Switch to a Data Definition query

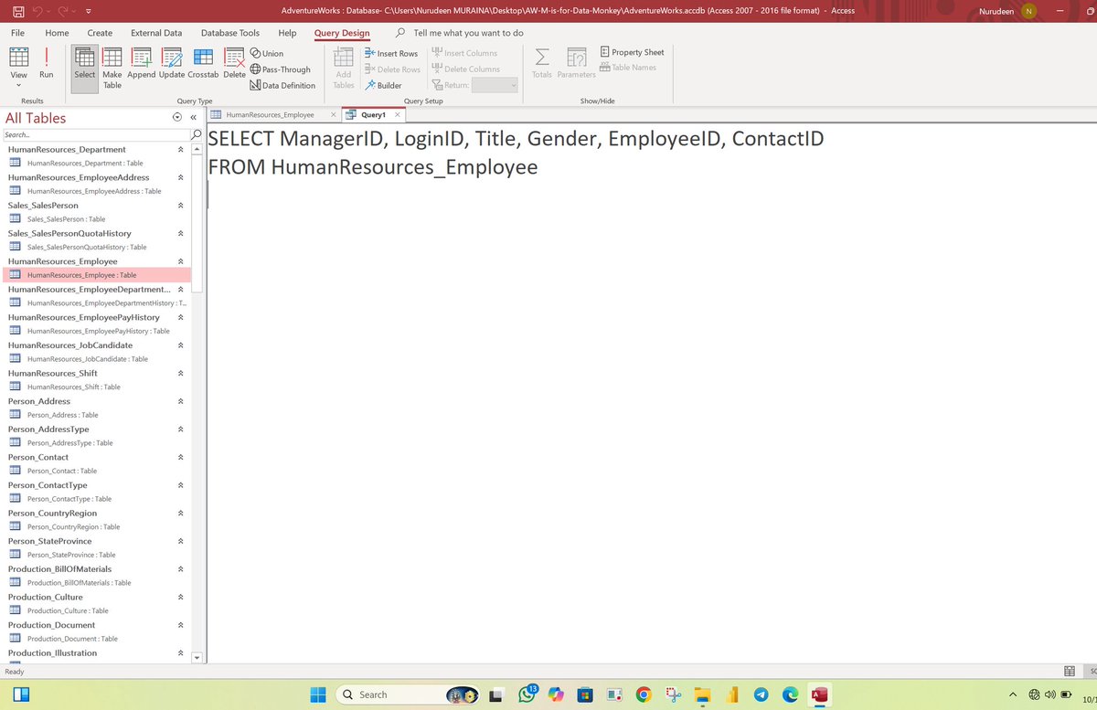point(282,86)
